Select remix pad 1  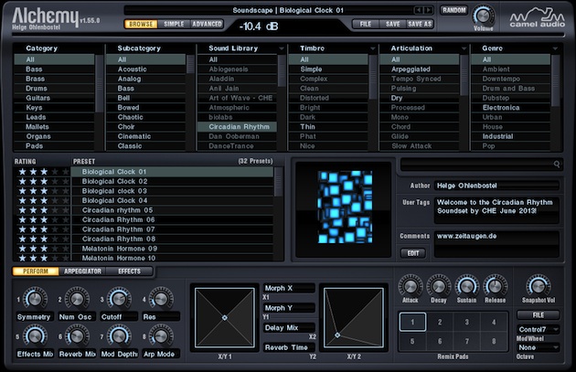click(x=412, y=322)
